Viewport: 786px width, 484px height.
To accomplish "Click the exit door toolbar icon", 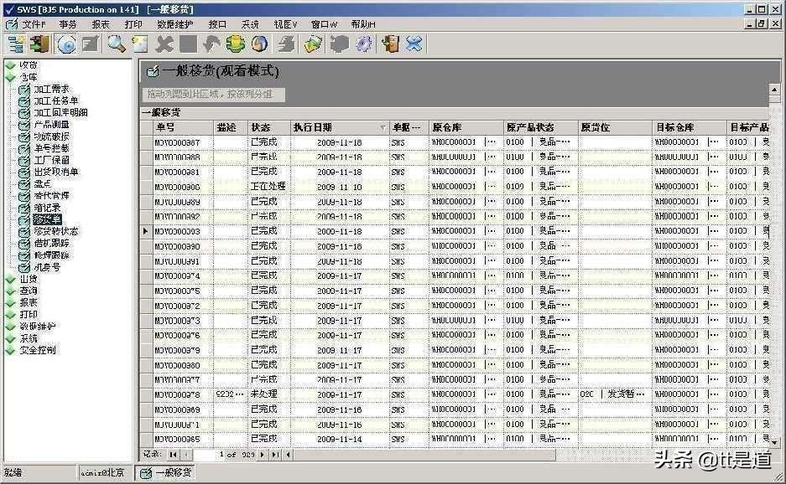I will tap(390, 44).
